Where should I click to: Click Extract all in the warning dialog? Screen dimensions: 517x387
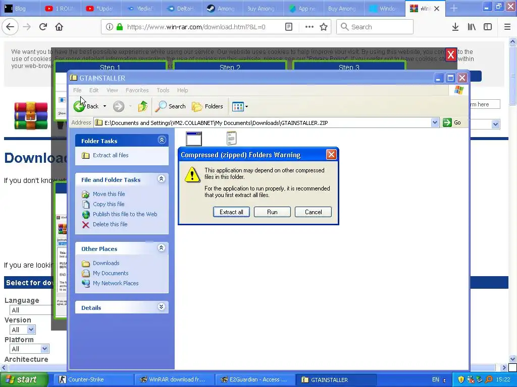[x=231, y=212]
